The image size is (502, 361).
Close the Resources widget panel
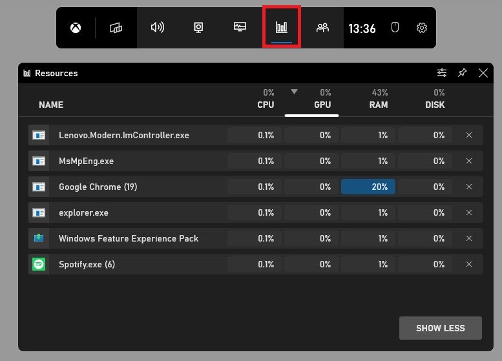483,73
